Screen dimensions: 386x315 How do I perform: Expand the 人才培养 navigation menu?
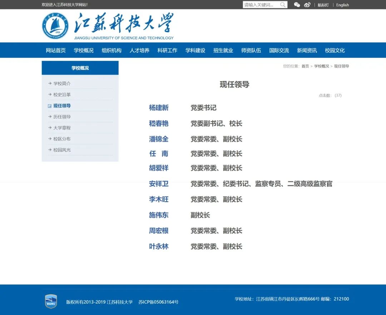pos(139,50)
